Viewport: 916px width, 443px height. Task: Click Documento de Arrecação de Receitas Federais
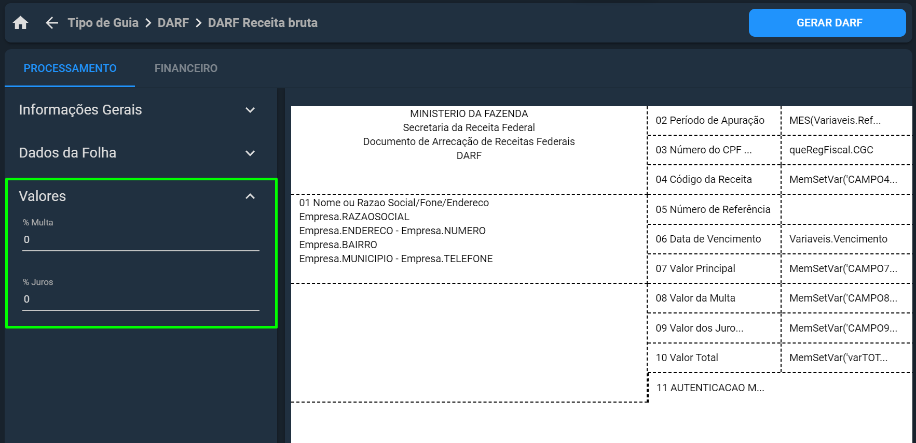tap(469, 141)
